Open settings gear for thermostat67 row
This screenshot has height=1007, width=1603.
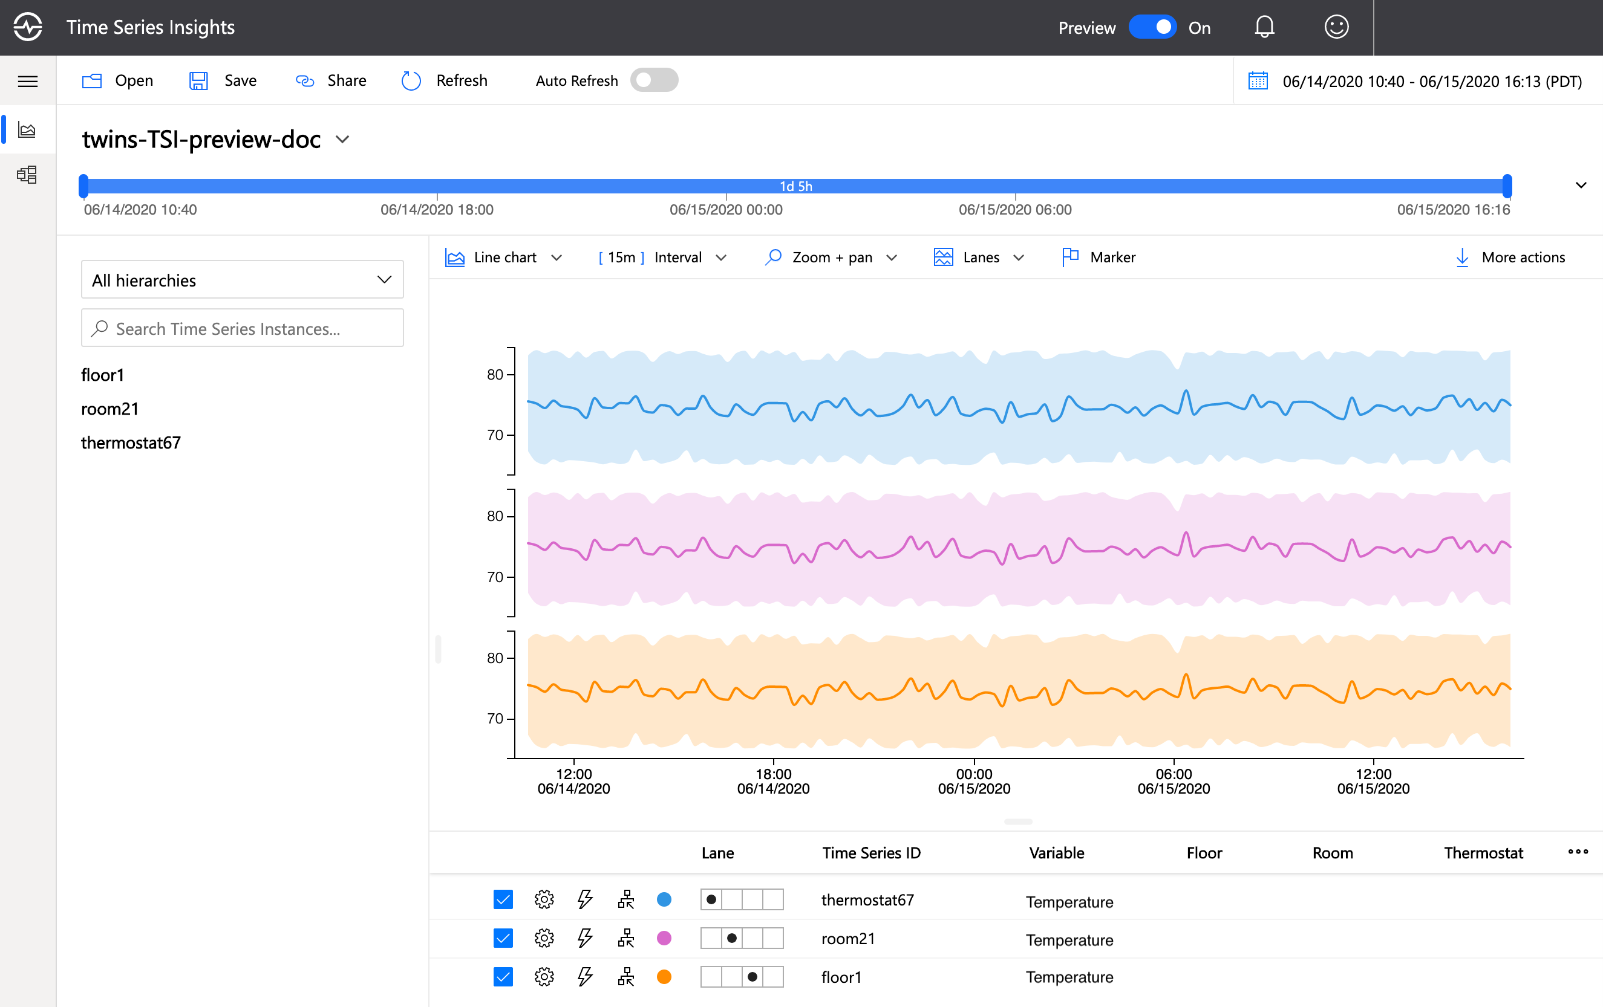tap(544, 900)
